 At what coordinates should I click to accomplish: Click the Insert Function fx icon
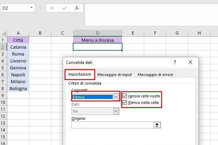[77, 8]
